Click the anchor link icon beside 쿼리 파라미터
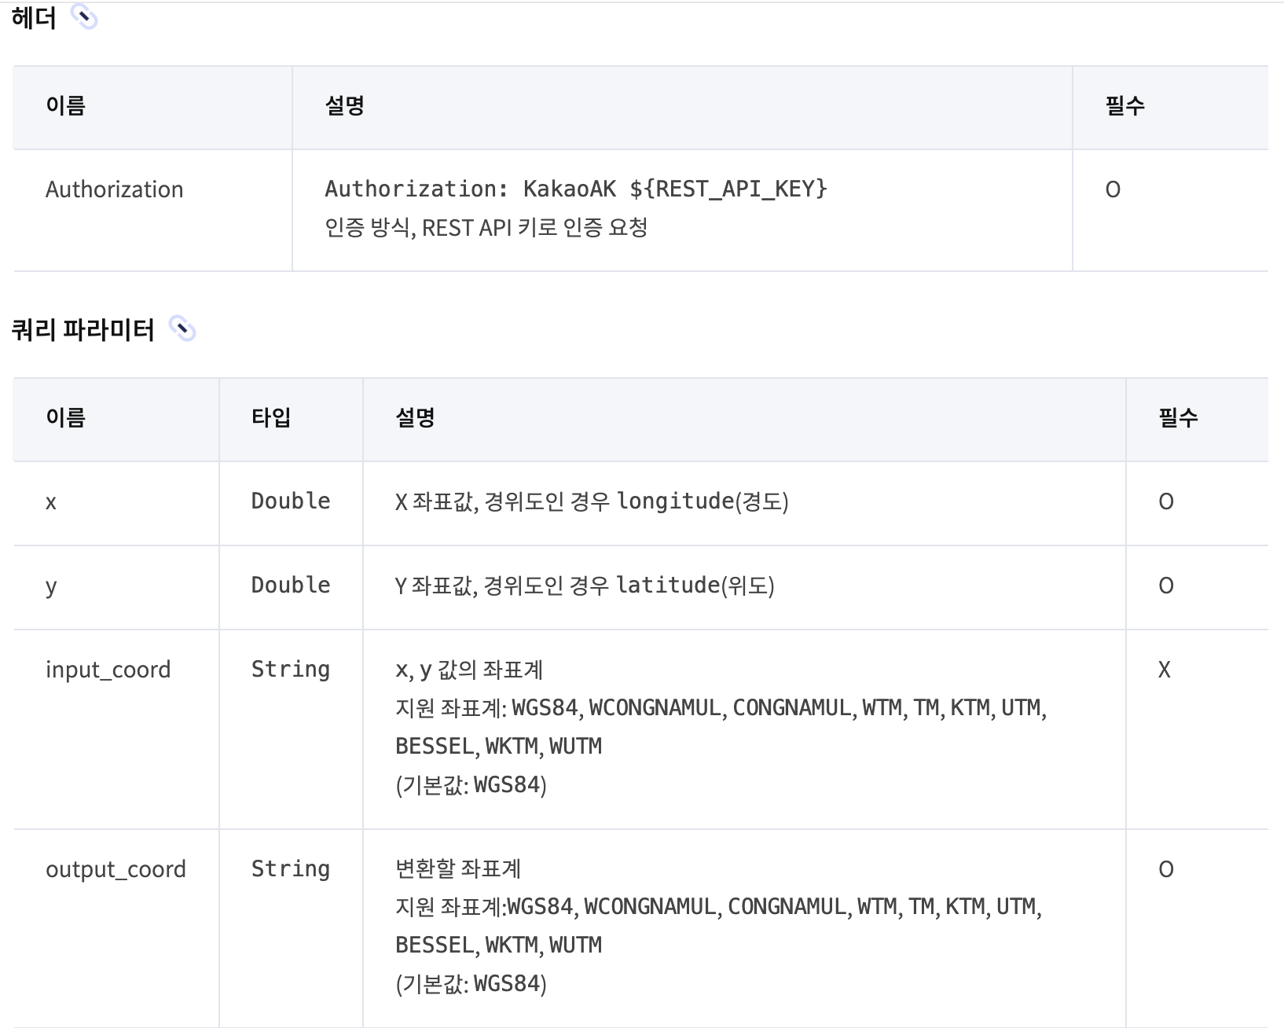1284x1028 pixels. tap(182, 329)
